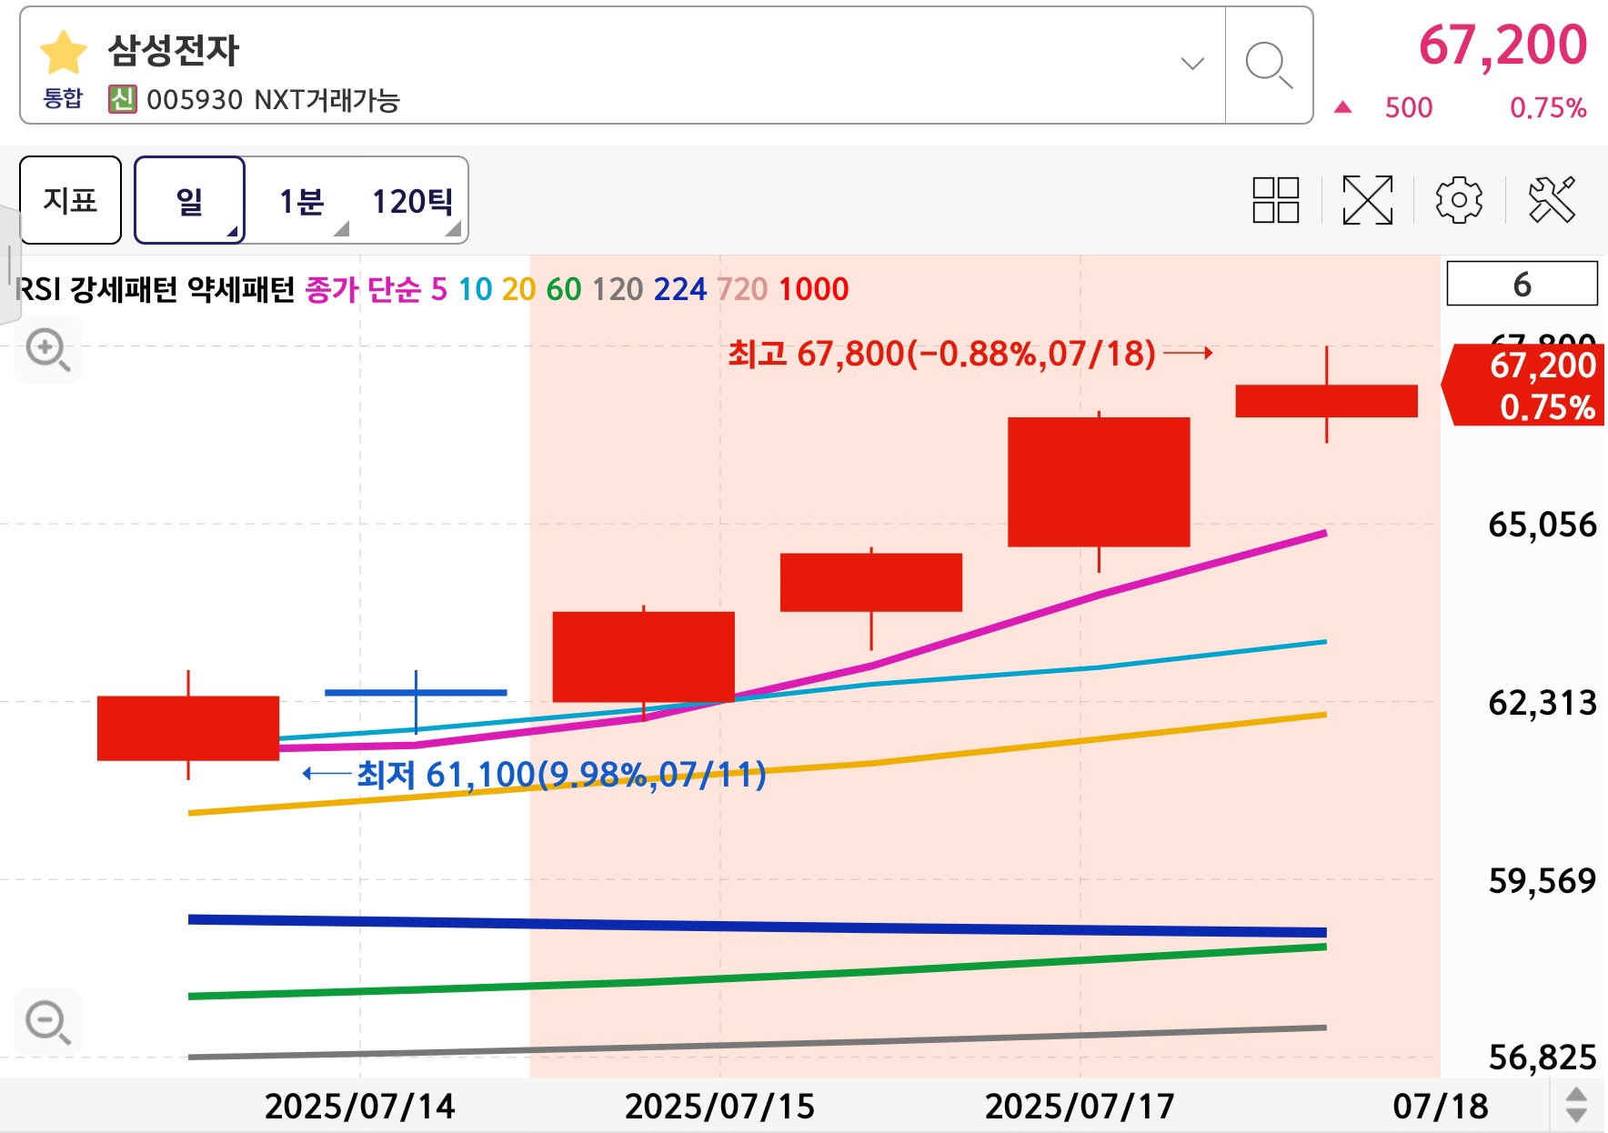Click the 120 moving average legend

(618, 289)
